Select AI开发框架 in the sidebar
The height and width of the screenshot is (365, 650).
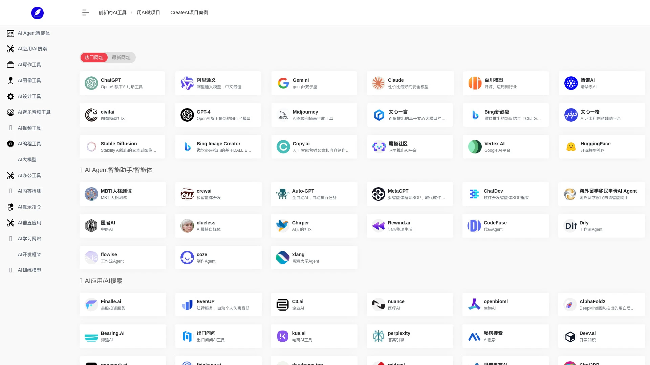(x=29, y=254)
